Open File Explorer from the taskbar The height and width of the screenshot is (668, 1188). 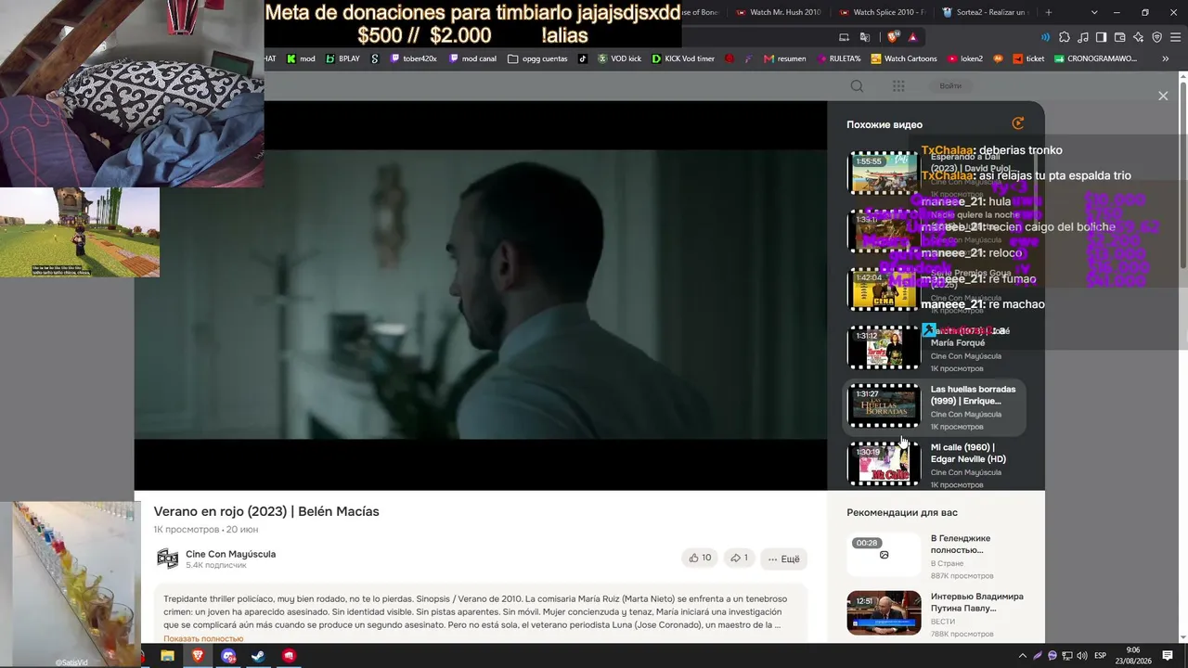(x=167, y=656)
